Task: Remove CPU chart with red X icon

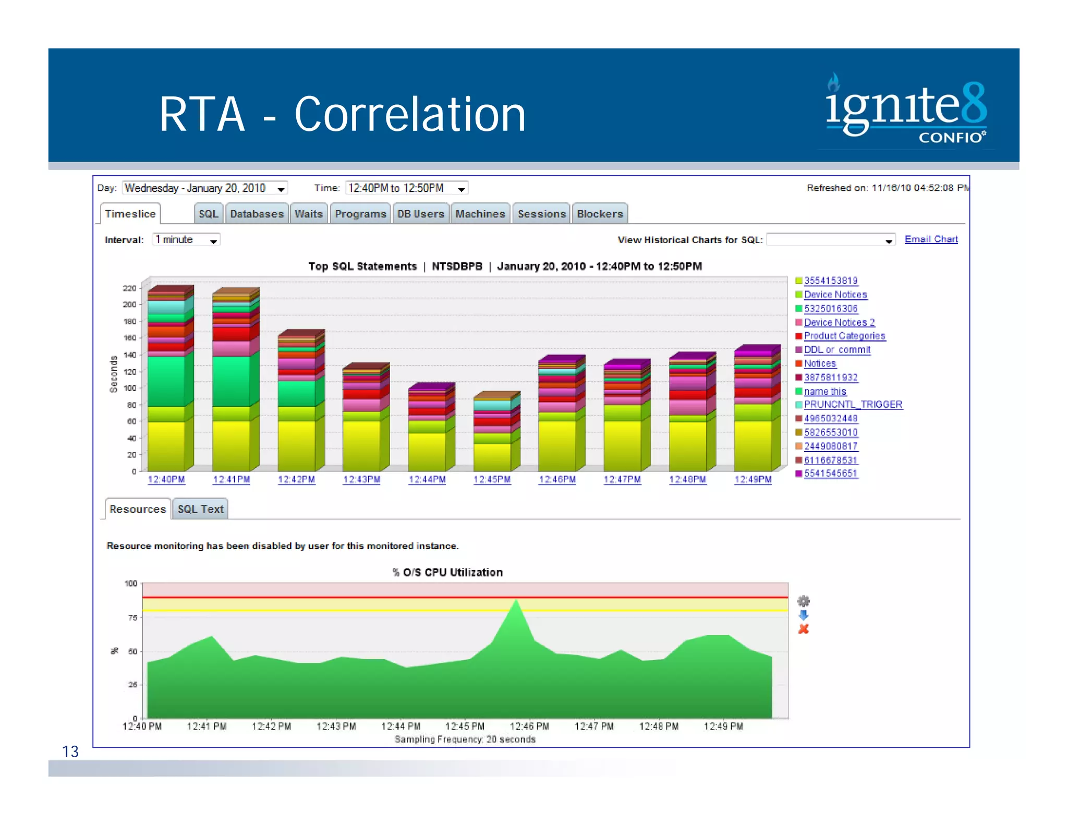Action: point(803,629)
